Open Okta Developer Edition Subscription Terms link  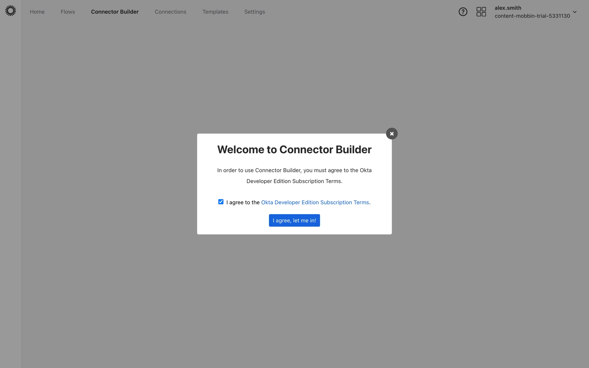click(315, 202)
